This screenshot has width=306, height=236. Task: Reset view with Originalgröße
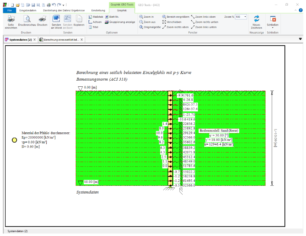(150, 27)
